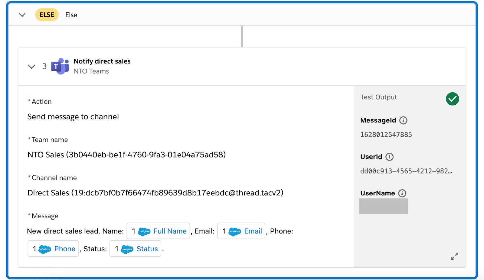
Task: Click the Message field label
Action: pos(45,216)
